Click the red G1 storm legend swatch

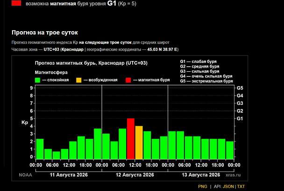[x=16, y=3]
